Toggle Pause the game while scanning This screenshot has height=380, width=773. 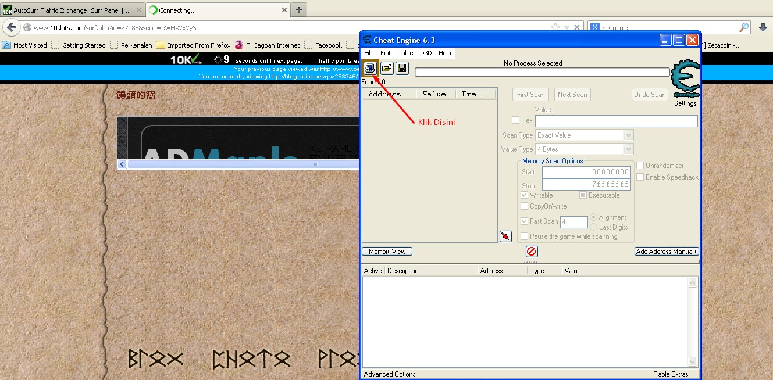pyautogui.click(x=525, y=236)
